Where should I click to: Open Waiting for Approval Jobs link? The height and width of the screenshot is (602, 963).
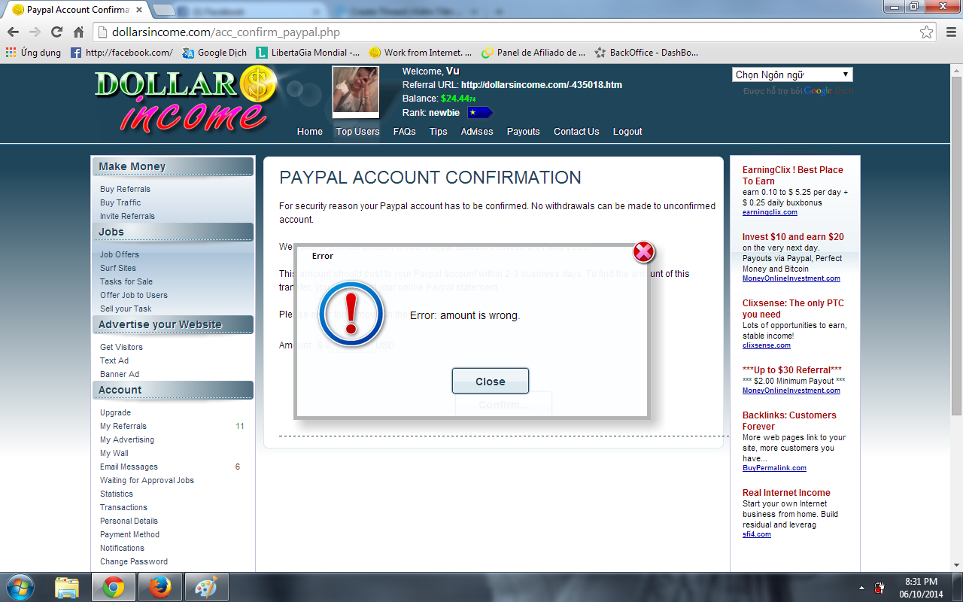[147, 480]
